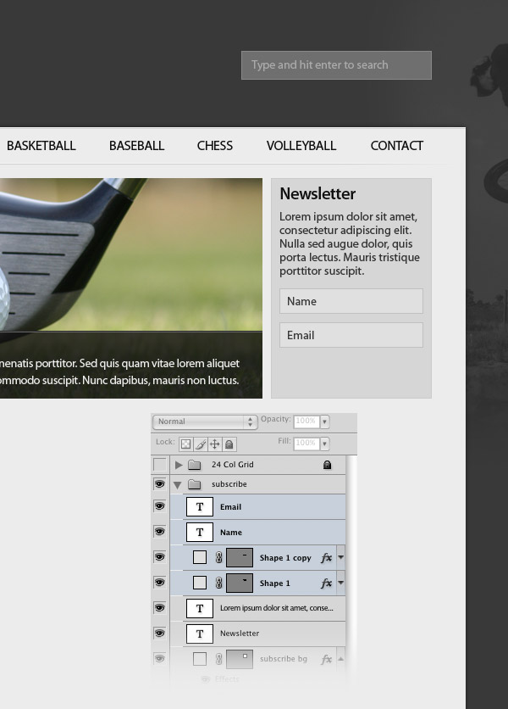The width and height of the screenshot is (508, 709).
Task: Show the hidden 24 Col Grid group
Action: [x=160, y=465]
